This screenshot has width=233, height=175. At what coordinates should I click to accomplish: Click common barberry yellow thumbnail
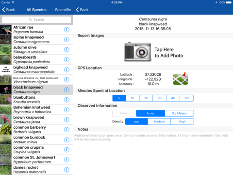(6, 130)
